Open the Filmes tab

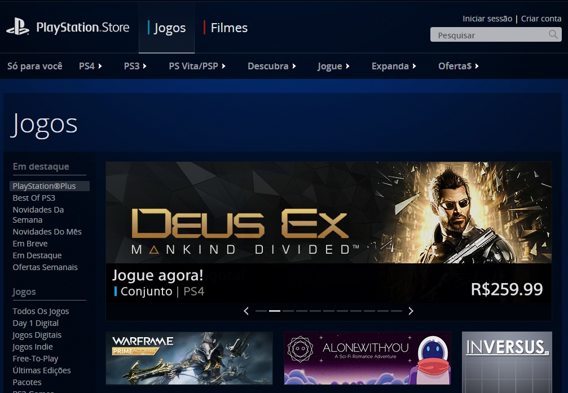pos(225,28)
